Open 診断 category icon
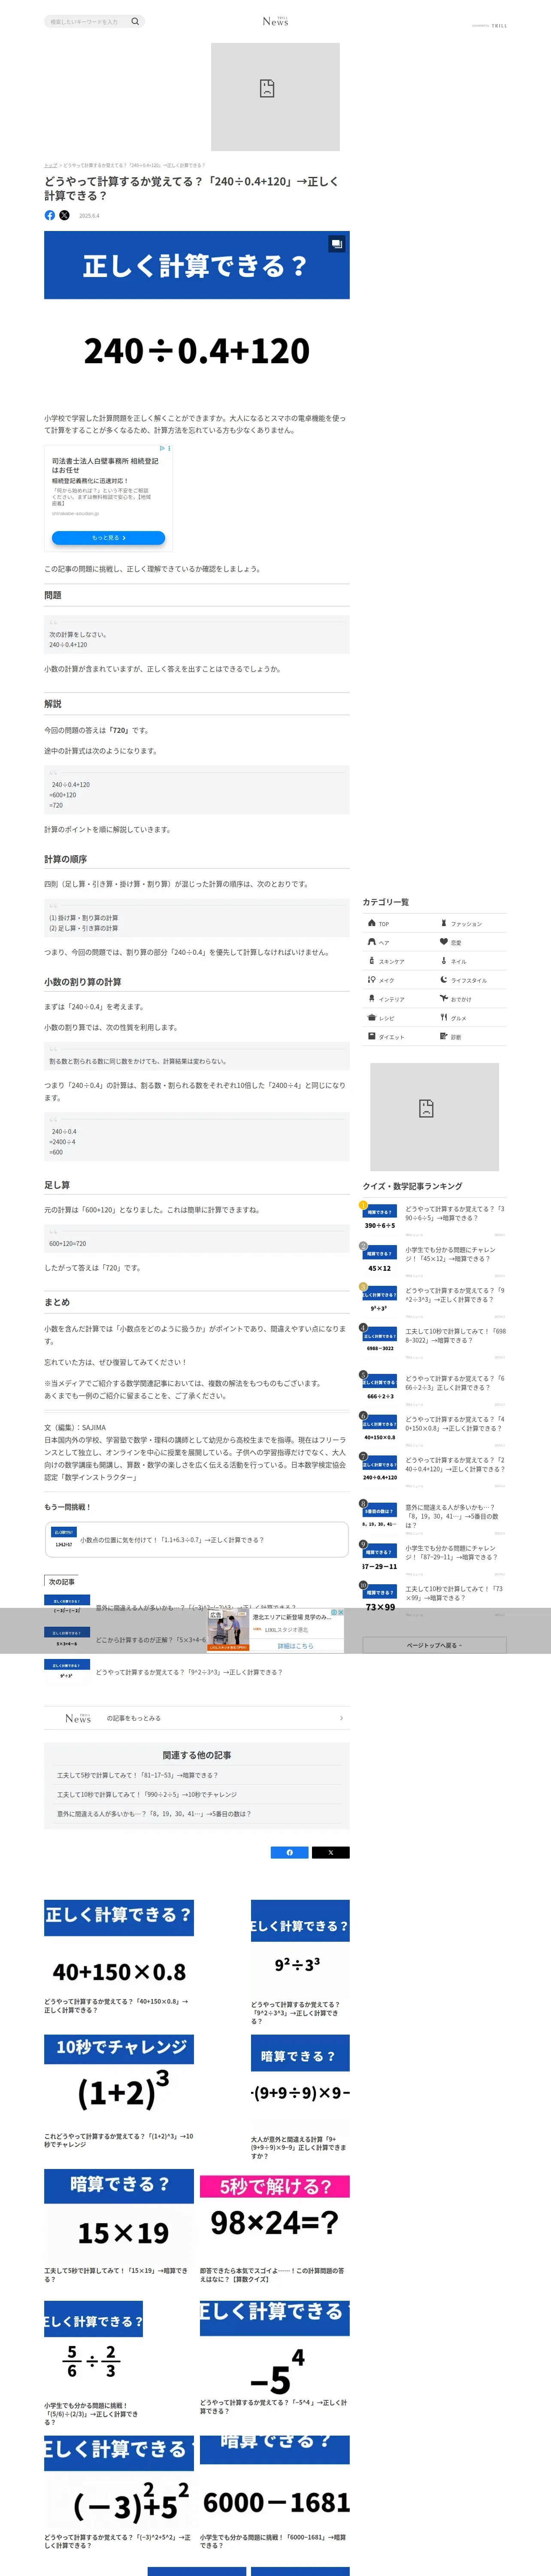The width and height of the screenshot is (551, 2576). tap(444, 1037)
